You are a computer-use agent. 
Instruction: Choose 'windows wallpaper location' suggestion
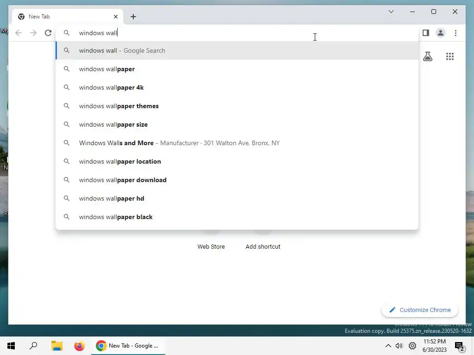coord(237,161)
